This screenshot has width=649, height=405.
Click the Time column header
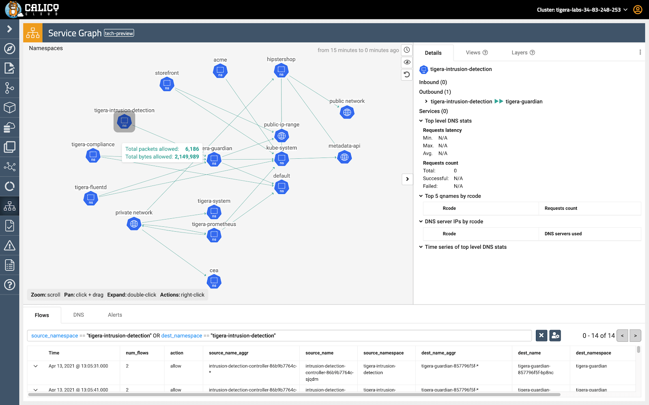point(54,353)
